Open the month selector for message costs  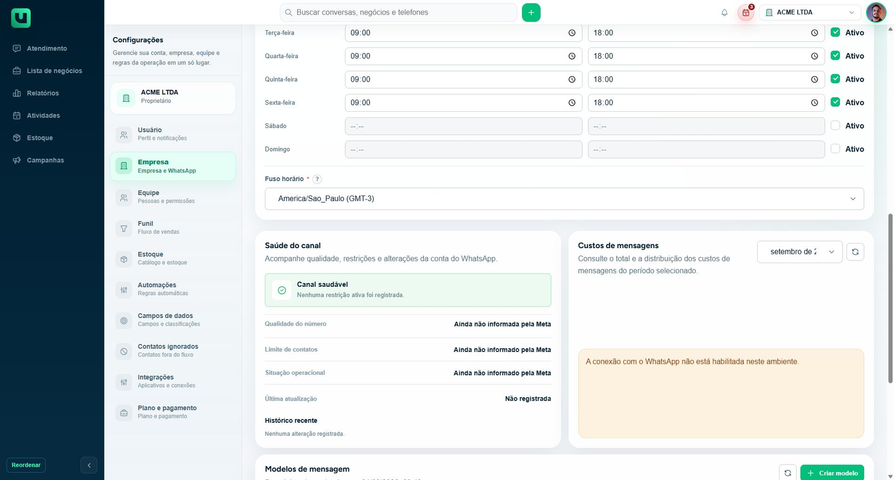pyautogui.click(x=800, y=252)
